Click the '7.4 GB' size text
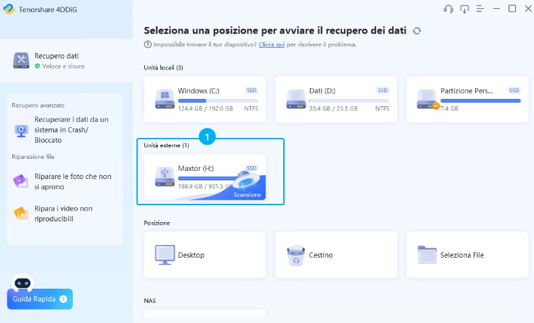 [x=449, y=109]
